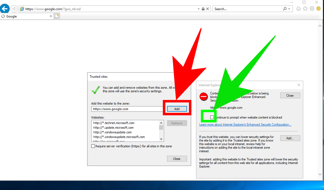Stop loading with the address bar X

[208, 9]
